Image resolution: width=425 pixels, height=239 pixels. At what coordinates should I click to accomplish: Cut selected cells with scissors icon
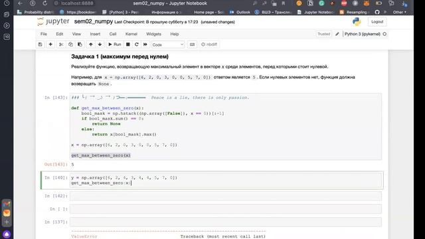pos(61,44)
